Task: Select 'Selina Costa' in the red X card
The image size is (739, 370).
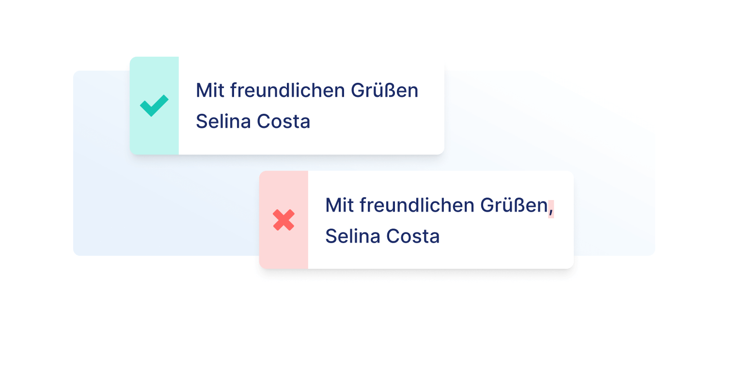Action: tap(382, 236)
